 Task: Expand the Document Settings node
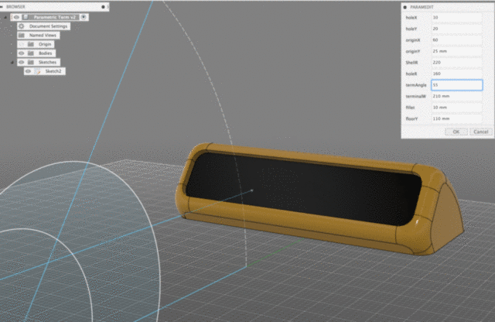tap(12, 26)
